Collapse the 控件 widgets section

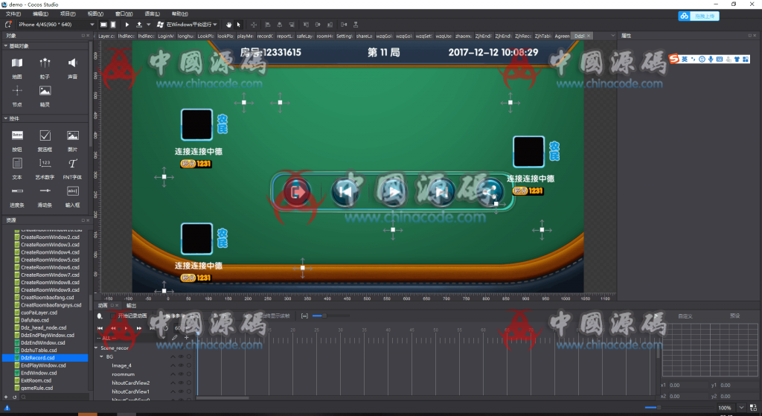tap(6, 118)
